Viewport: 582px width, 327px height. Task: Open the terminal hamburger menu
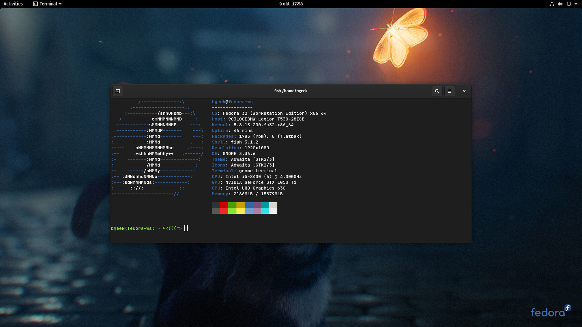click(450, 91)
